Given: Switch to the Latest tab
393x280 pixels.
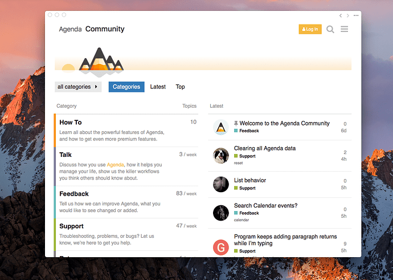Looking at the screenshot, I should click(x=158, y=87).
